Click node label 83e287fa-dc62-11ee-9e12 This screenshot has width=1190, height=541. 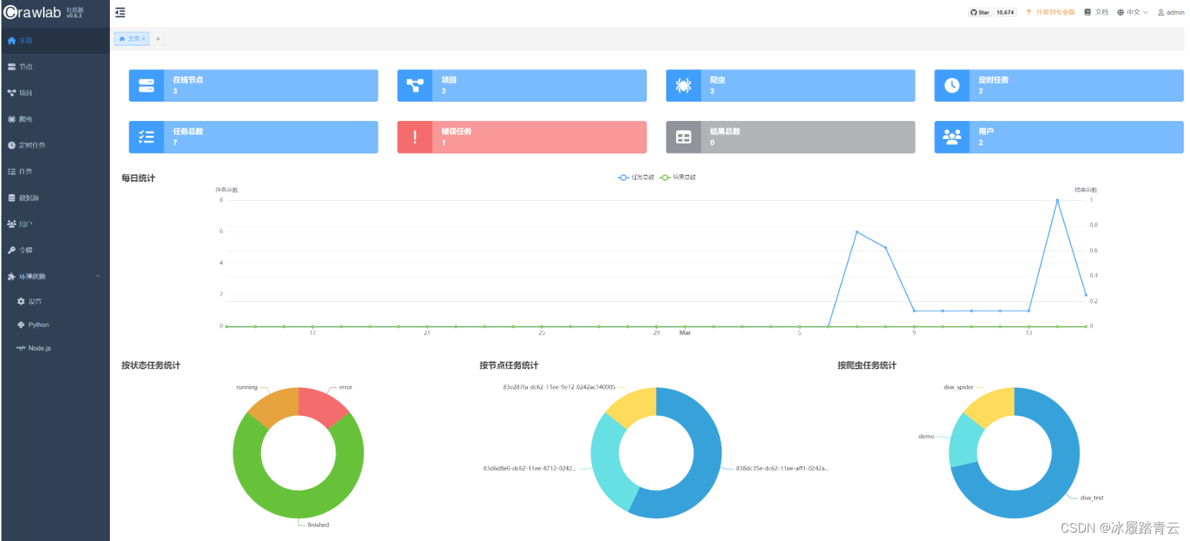tap(559, 387)
